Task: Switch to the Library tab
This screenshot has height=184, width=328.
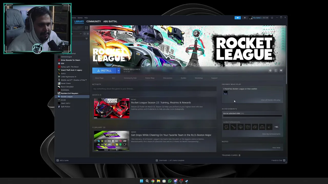Action: [79, 21]
